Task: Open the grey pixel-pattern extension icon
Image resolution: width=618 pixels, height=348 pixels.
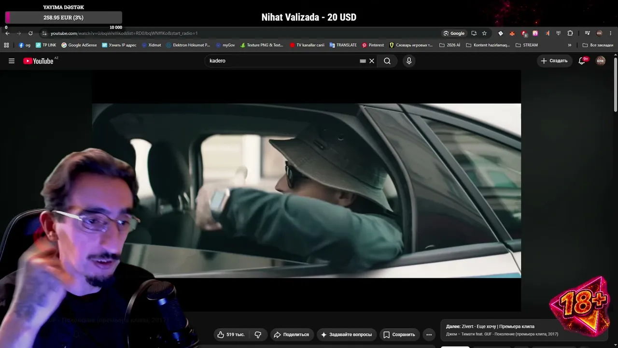Action: 559,33
